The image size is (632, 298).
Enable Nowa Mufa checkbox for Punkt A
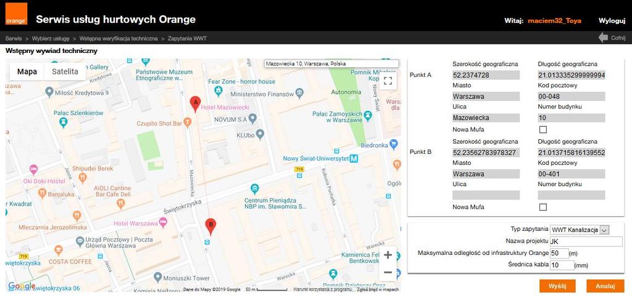tap(543, 129)
